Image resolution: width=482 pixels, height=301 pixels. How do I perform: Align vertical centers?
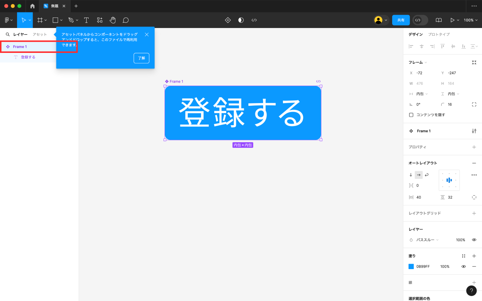pos(453,46)
